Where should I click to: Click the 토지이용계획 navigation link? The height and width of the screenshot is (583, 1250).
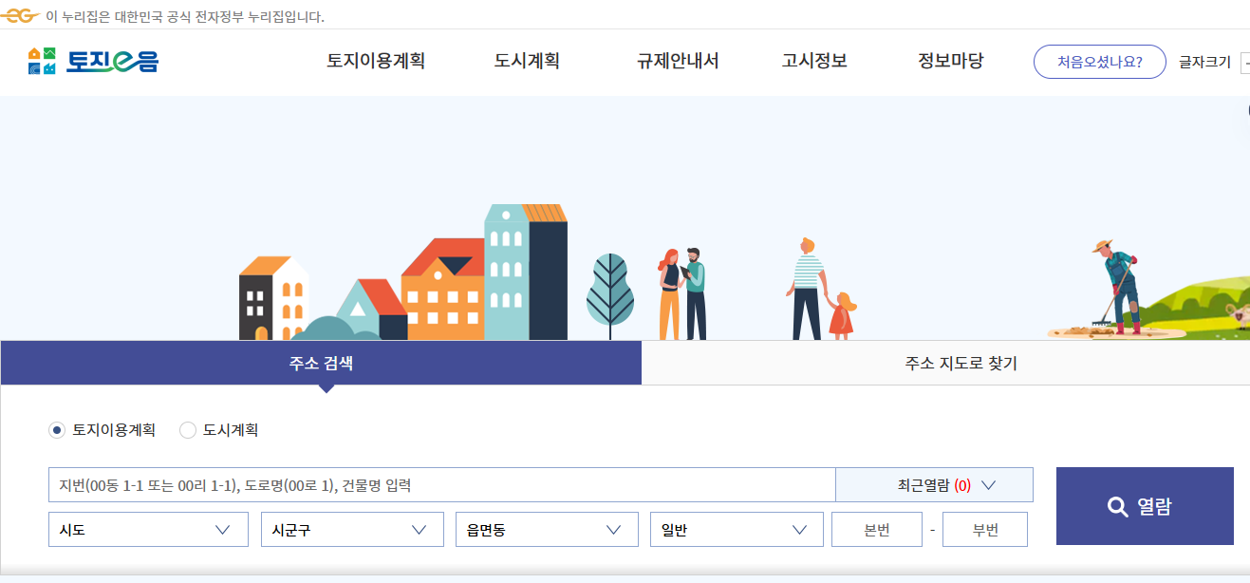pyautogui.click(x=376, y=61)
